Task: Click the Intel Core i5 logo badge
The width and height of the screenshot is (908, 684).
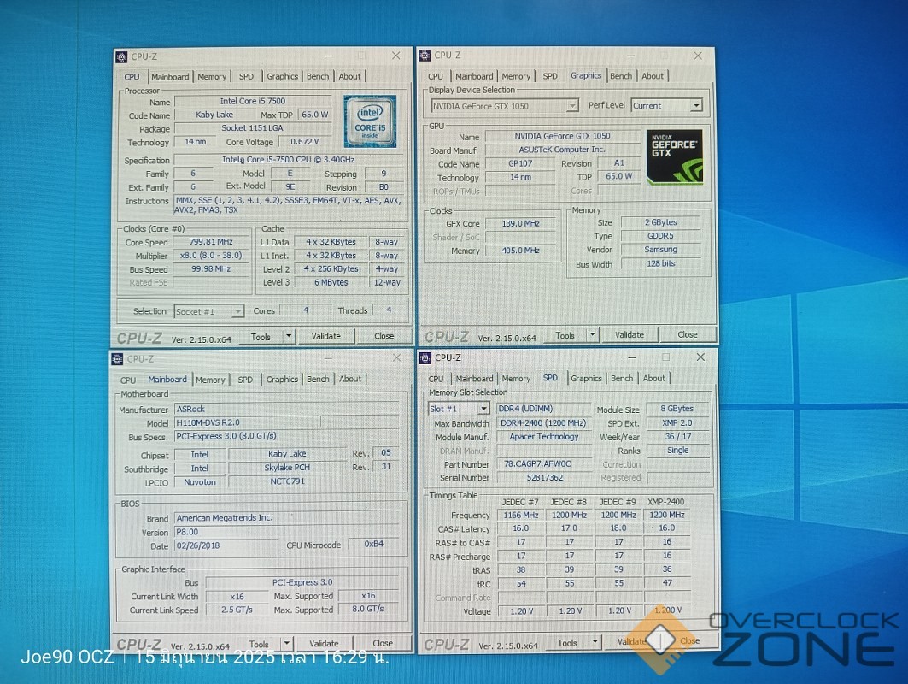Action: 370,121
